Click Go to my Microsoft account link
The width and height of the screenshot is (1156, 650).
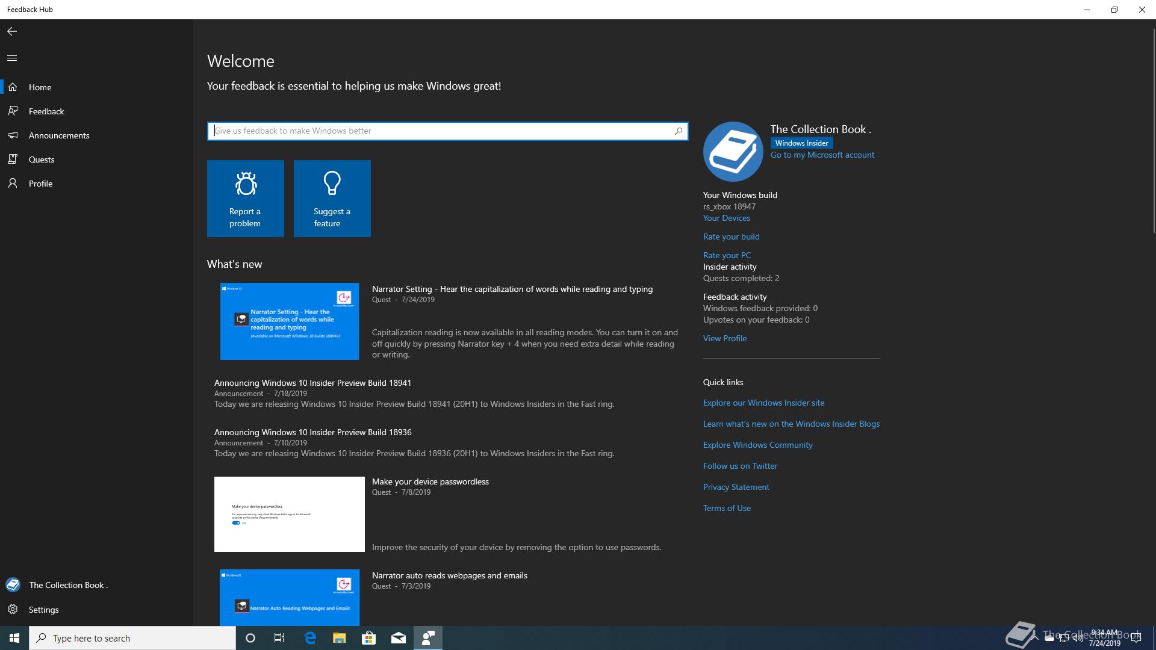[x=822, y=155]
